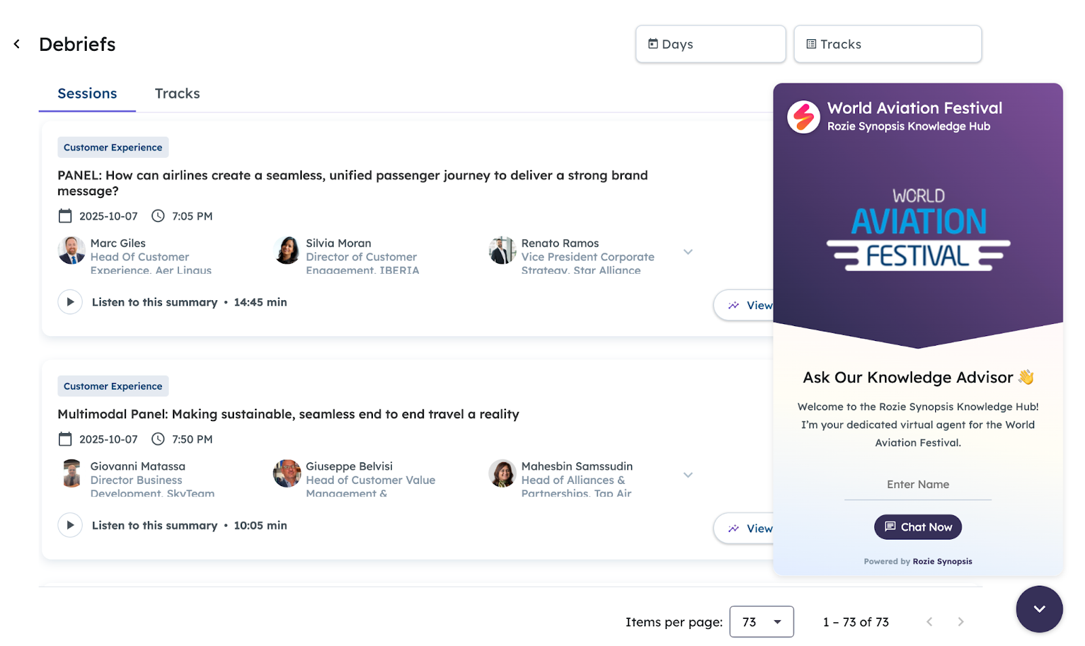Open the Tracks filter dropdown
Image resolution: width=1085 pixels, height=646 pixels.
pos(887,44)
